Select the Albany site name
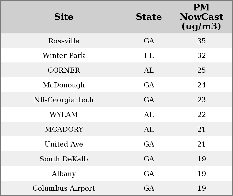 (x=64, y=174)
